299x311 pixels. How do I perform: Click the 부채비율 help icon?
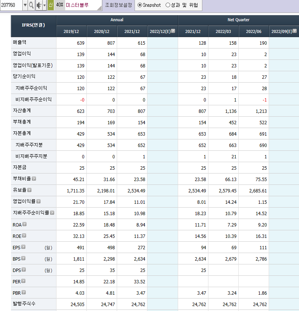pos(34,179)
